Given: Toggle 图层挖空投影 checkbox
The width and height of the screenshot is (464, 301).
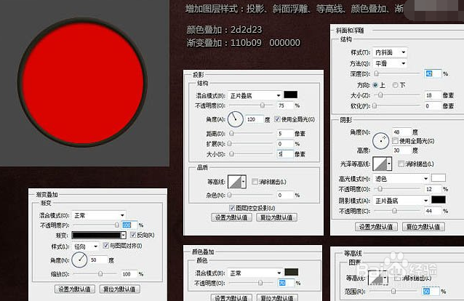Looking at the screenshot, I should [232, 208].
